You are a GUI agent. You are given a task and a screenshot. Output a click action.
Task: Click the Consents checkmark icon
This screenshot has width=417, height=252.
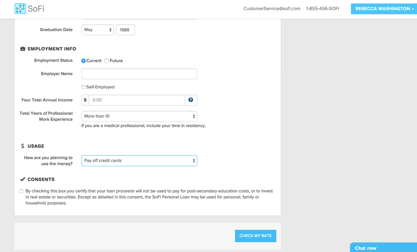point(23,180)
